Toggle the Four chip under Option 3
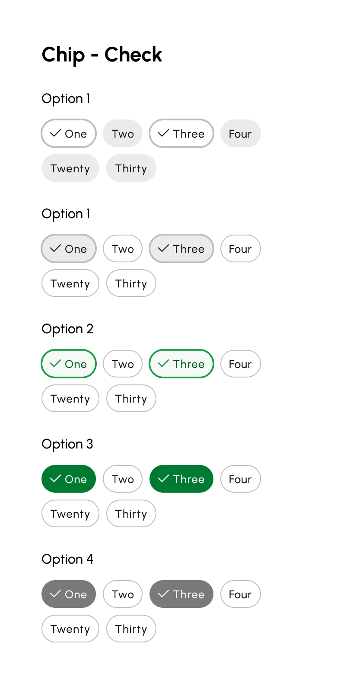This screenshot has width=356, height=684. tap(240, 479)
